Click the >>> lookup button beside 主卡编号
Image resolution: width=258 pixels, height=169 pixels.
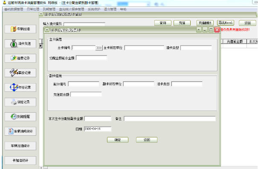click(99, 48)
